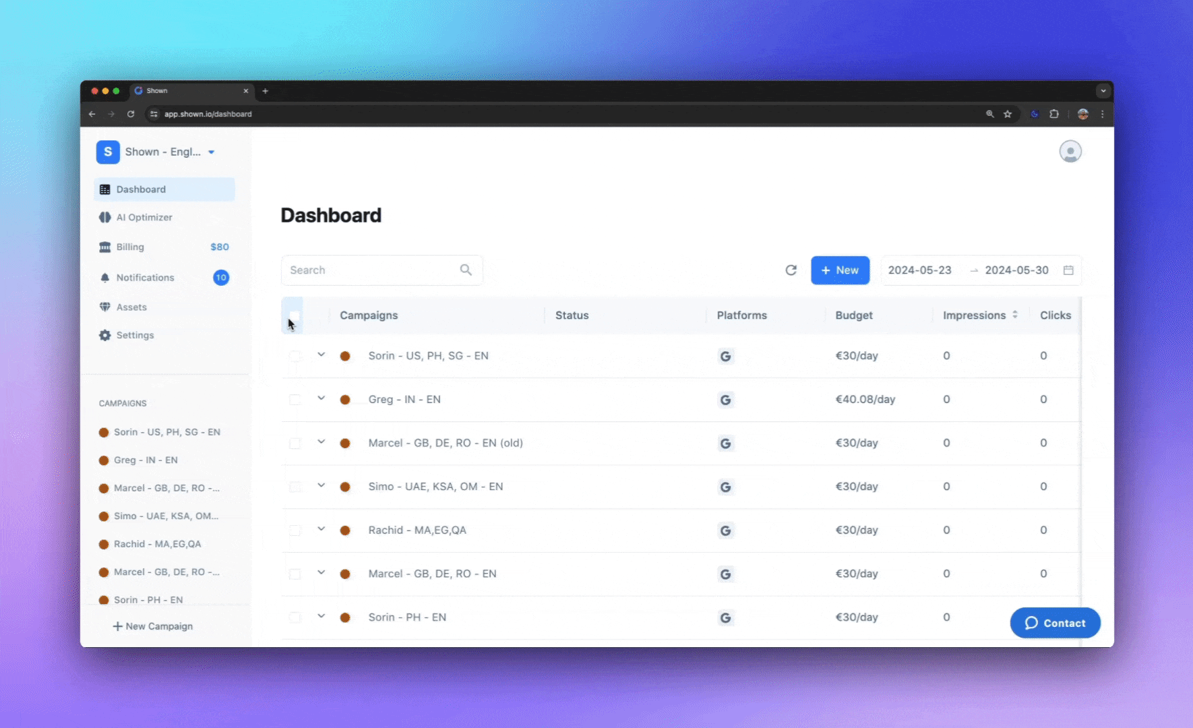Click Google platform icon for Sorin - US, PH, SG
This screenshot has height=728, width=1193.
tap(725, 356)
